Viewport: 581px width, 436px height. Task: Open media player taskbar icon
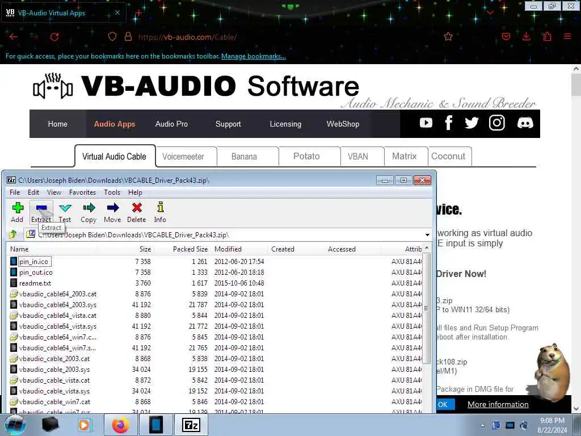pyautogui.click(x=84, y=425)
